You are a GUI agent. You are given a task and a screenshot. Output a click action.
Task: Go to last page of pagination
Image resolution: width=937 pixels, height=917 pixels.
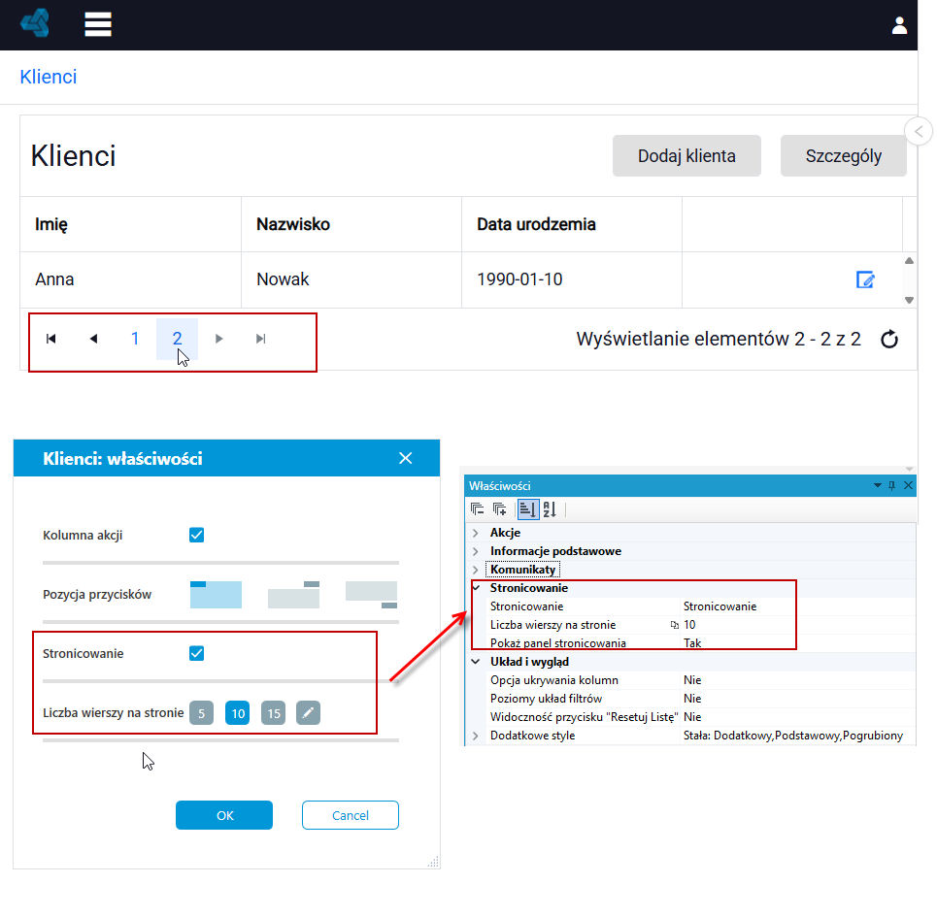click(x=260, y=339)
